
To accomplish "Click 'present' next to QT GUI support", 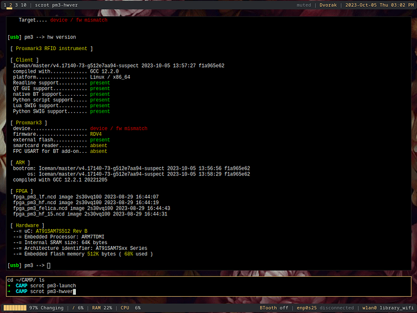I will click(x=100, y=88).
